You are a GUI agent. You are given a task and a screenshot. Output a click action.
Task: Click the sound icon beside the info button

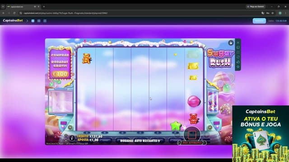click(66, 141)
